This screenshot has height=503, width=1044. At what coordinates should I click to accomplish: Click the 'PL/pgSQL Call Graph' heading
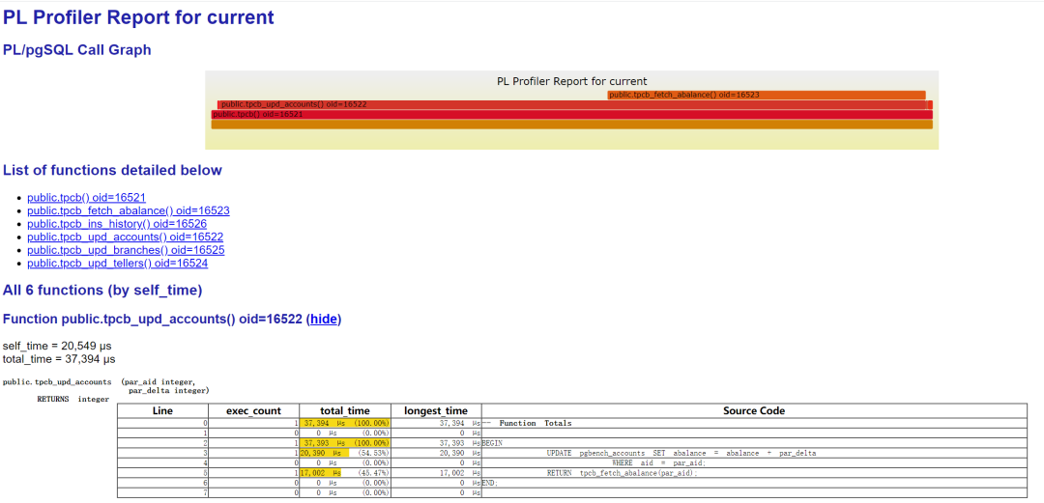click(x=77, y=50)
